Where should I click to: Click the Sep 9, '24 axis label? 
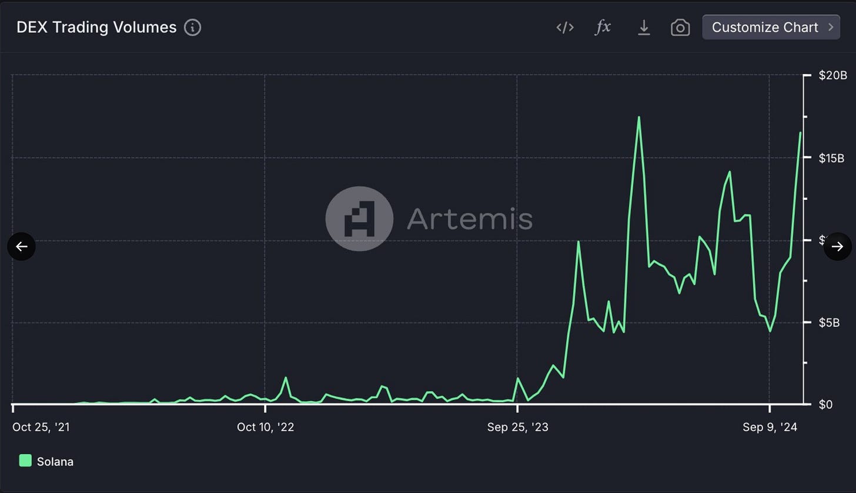click(770, 427)
